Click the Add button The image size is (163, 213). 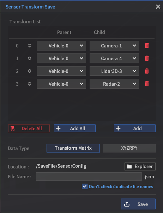click(x=135, y=128)
